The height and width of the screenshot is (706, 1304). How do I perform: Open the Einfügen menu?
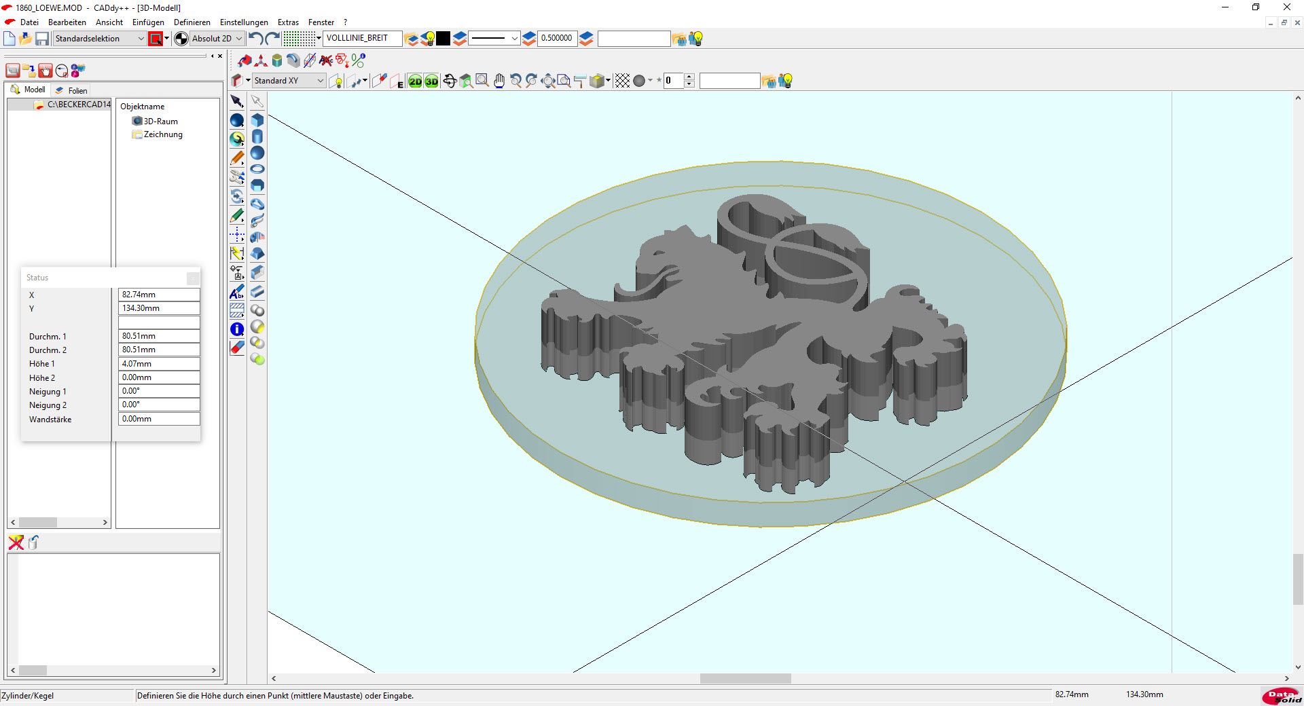click(x=148, y=22)
